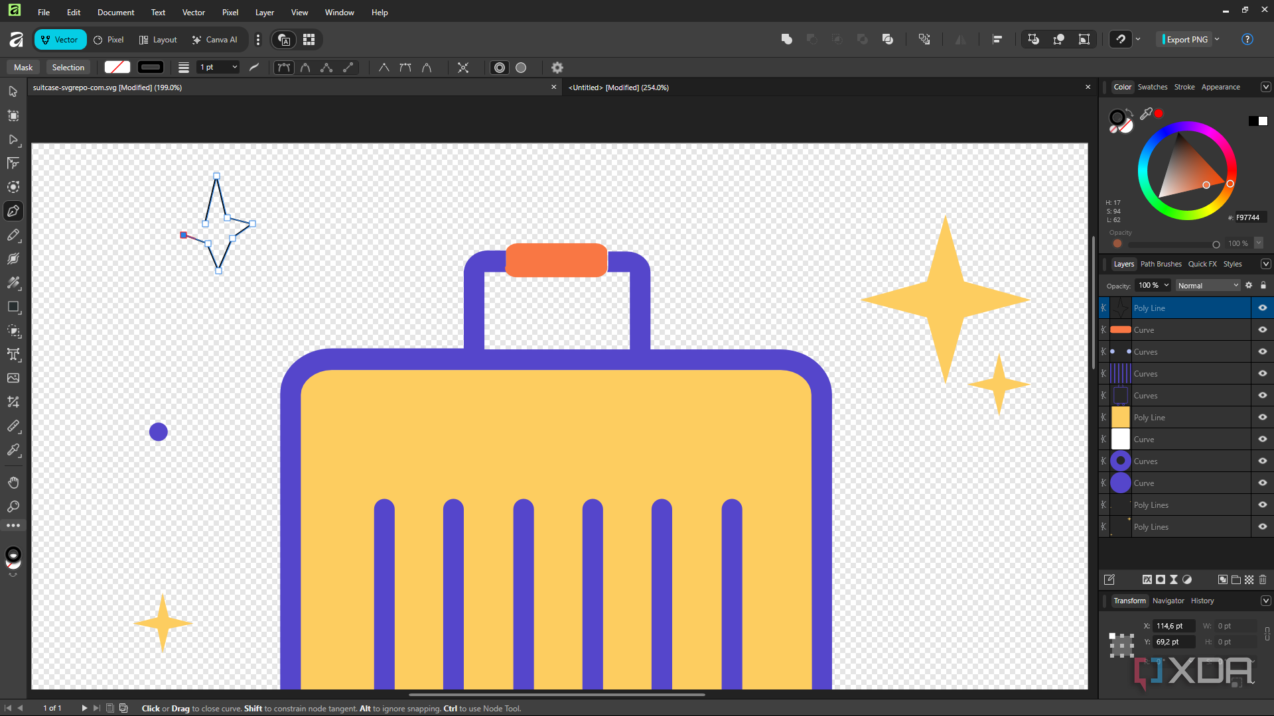The height and width of the screenshot is (716, 1274).
Task: Pick the Place Image tool
Action: coord(13,378)
